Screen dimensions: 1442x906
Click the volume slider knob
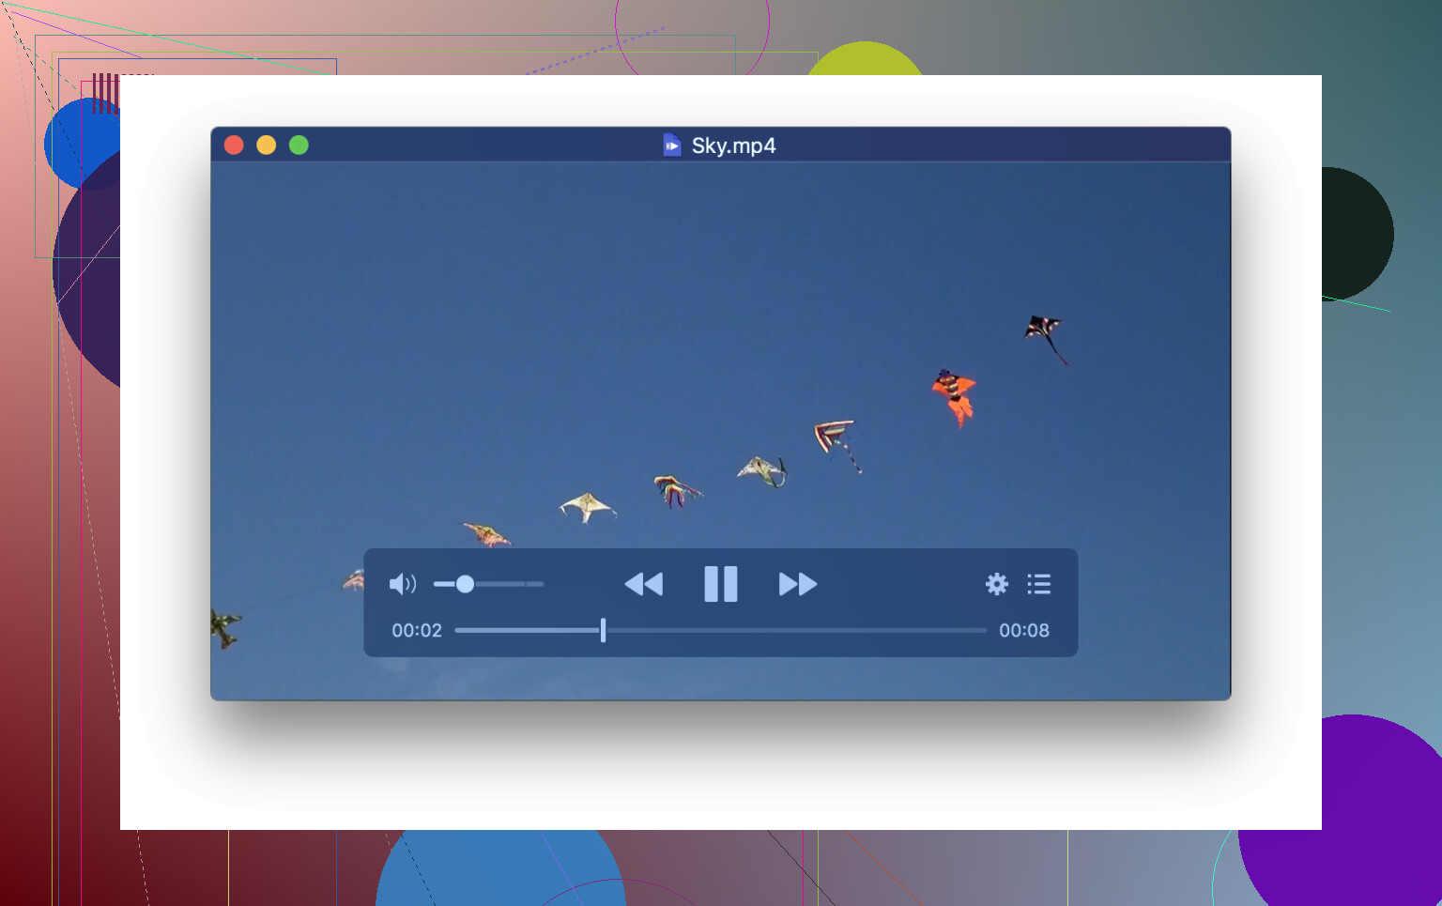(465, 584)
